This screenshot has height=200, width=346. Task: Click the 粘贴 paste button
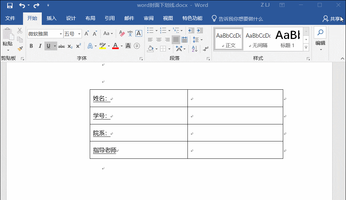coord(8,40)
